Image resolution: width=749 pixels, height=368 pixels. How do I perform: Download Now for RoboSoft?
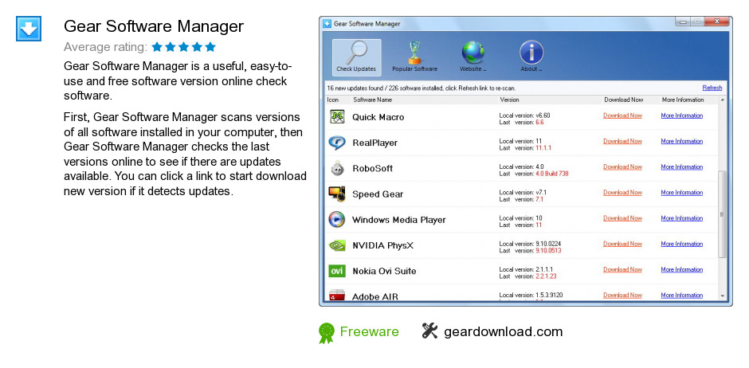(622, 167)
